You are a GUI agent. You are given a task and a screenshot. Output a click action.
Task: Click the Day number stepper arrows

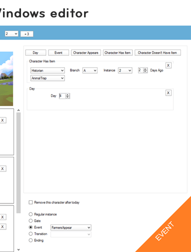[x=67, y=96]
